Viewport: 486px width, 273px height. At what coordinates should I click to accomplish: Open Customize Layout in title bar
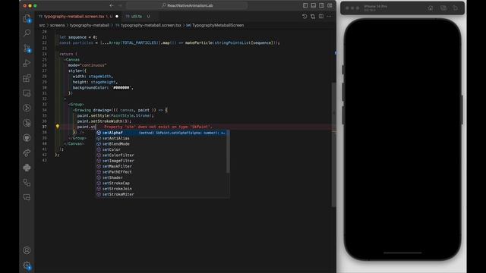pyautogui.click(x=330, y=5)
